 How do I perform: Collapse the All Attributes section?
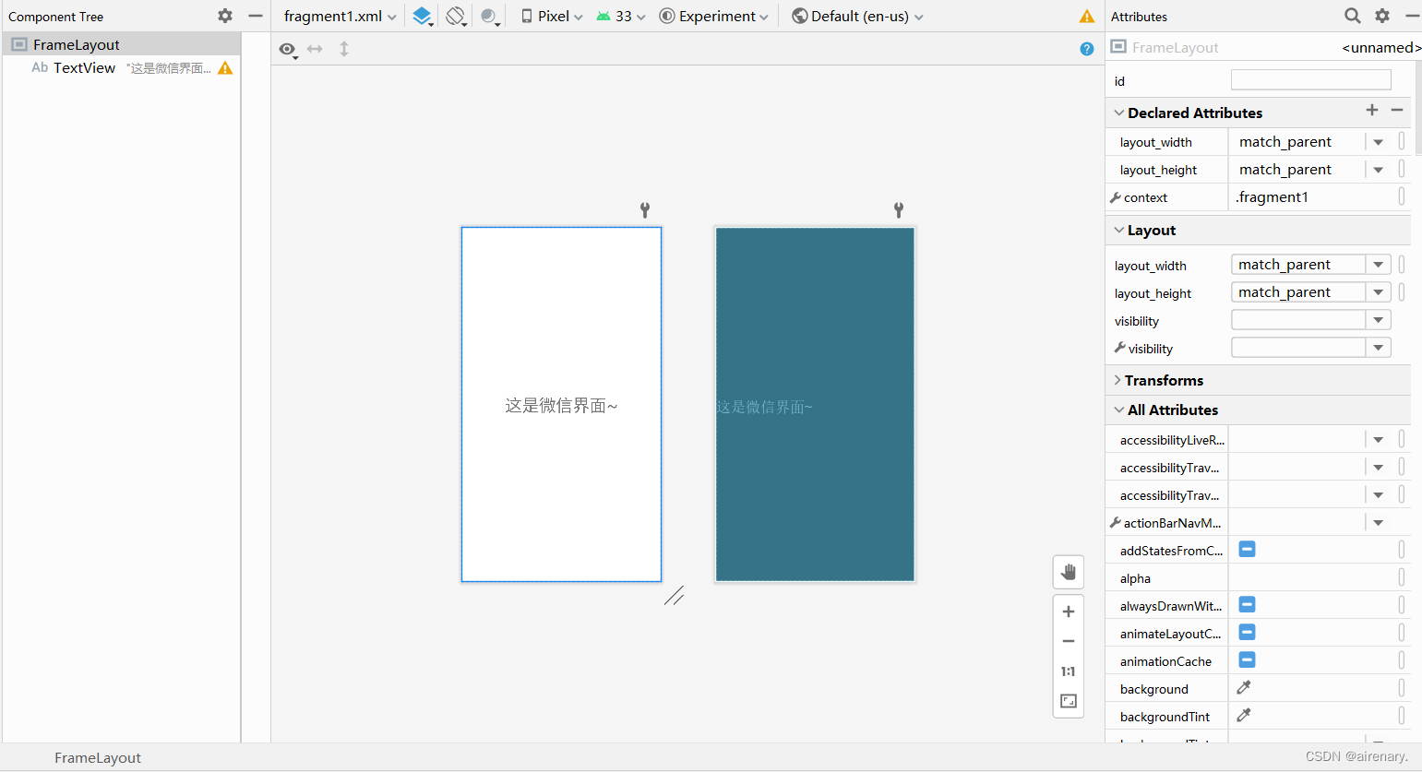point(1118,410)
